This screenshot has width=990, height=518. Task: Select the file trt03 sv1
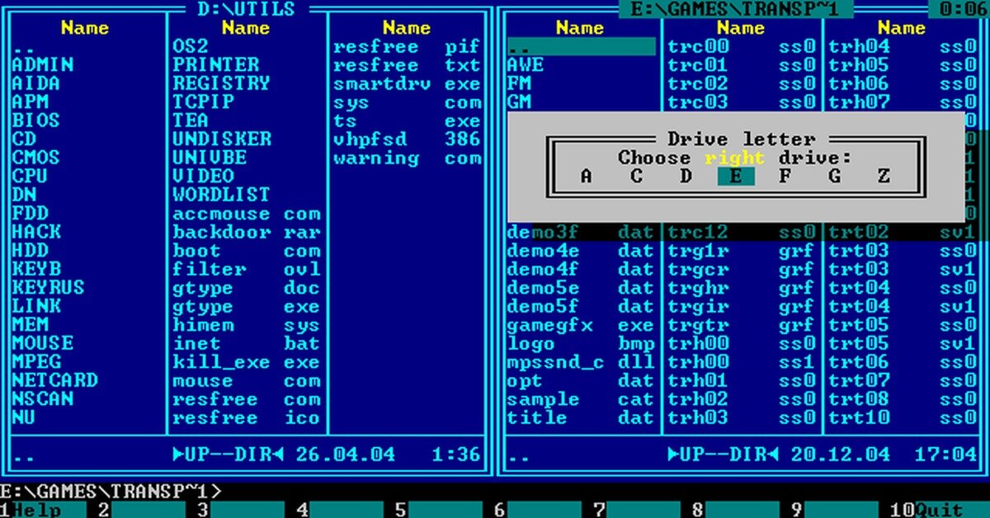(x=903, y=269)
